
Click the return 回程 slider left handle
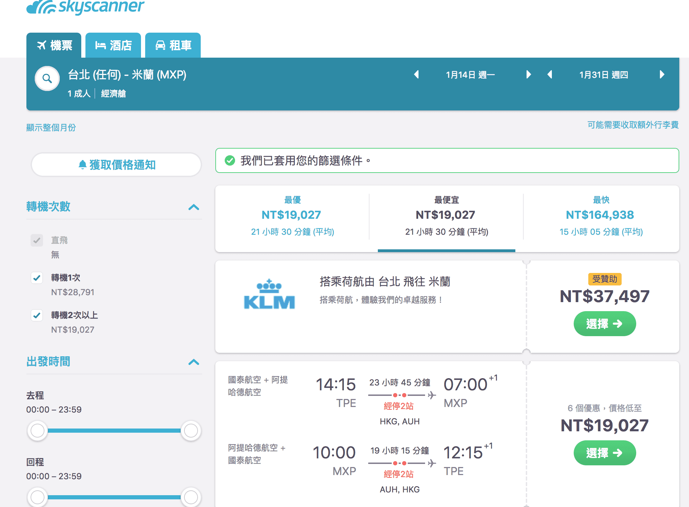pyautogui.click(x=38, y=497)
